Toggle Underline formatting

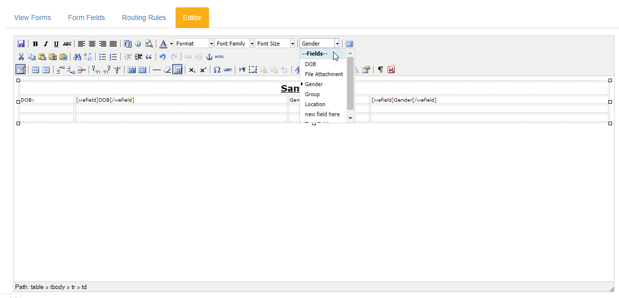(56, 44)
